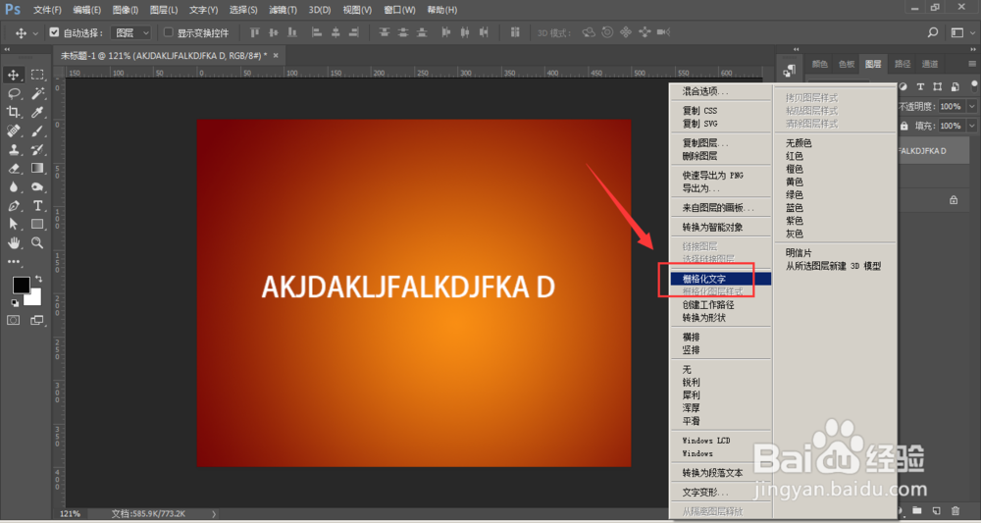981x523 pixels.
Task: Click the align top edges icon
Action: point(255,32)
